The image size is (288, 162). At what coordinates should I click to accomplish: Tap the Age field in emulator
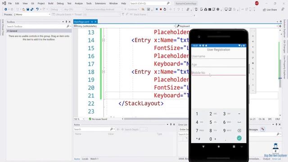click(x=219, y=64)
